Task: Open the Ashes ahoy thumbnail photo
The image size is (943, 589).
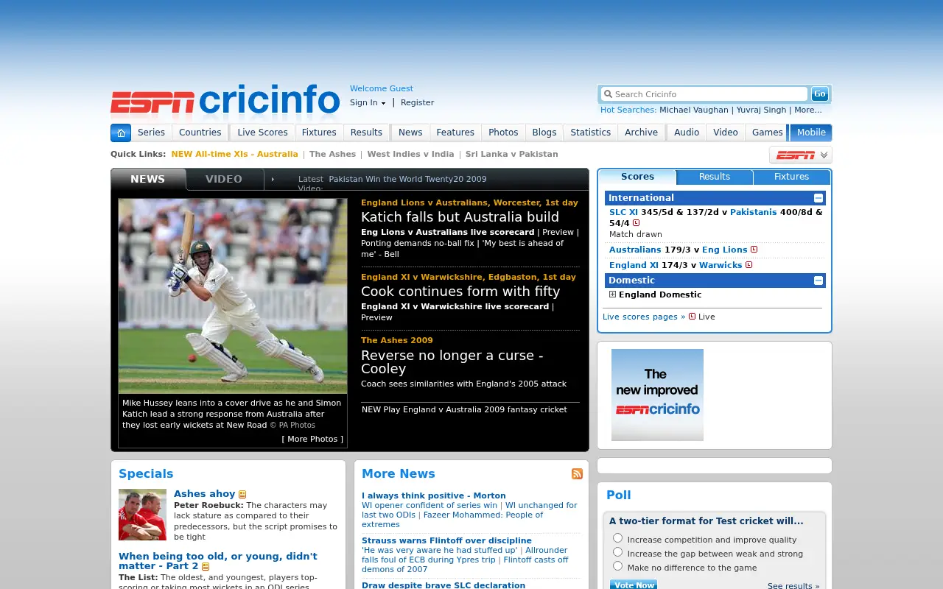Action: [x=142, y=515]
